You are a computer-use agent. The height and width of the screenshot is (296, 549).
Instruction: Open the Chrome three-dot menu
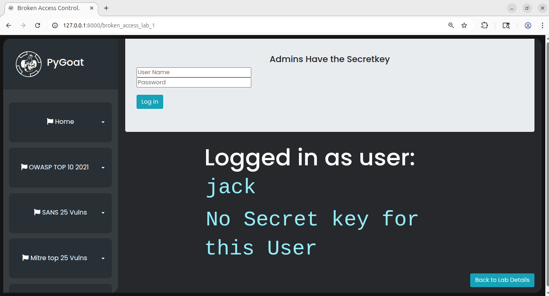point(542,25)
